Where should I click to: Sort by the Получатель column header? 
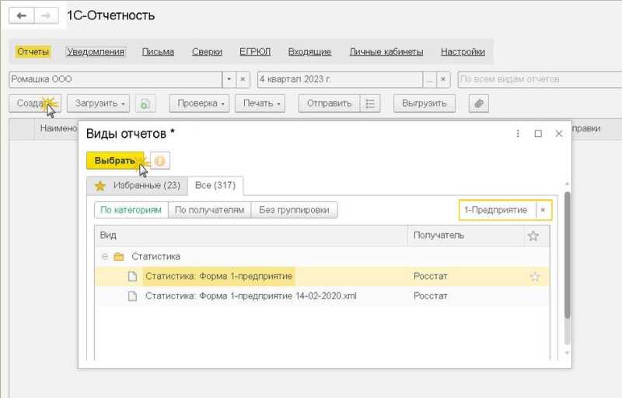(x=466, y=236)
